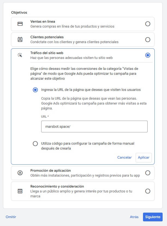Choose the Promoción de aplicación radio button
Screen dimensions: 167x226
148,173
